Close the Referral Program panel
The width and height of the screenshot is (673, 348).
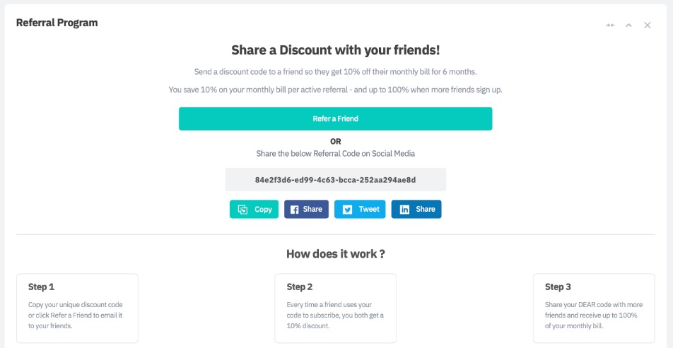point(647,25)
